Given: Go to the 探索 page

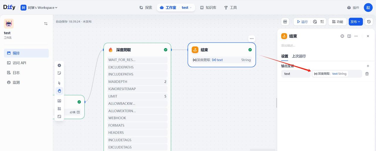Looking at the screenshot, I should (x=146, y=8).
